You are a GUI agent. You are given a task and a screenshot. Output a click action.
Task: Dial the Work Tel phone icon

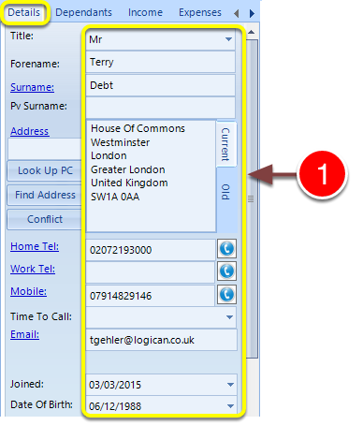pos(226,271)
